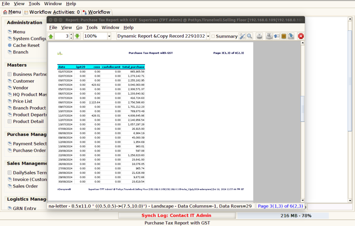The image size is (355, 226).
Task: Click the total_purchase column header
Action: [x=133, y=67]
